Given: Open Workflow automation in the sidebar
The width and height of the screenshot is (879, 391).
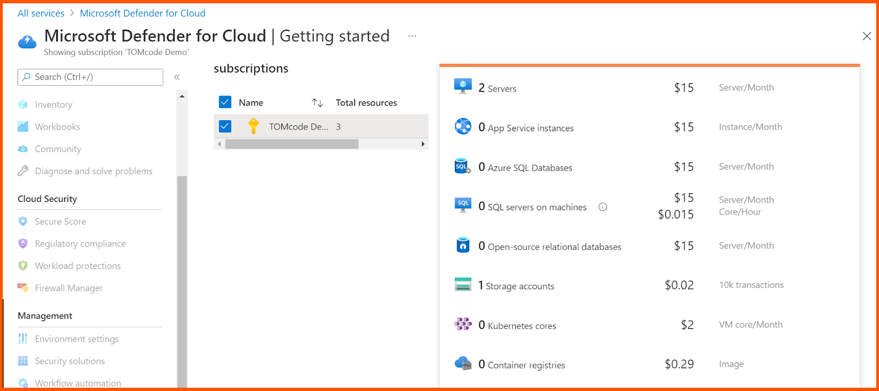Looking at the screenshot, I should [78, 383].
